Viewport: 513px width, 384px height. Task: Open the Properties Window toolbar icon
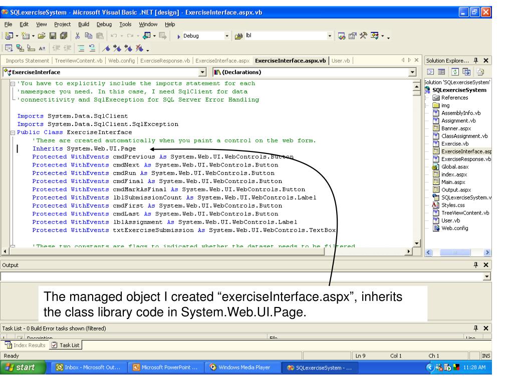click(x=352, y=35)
